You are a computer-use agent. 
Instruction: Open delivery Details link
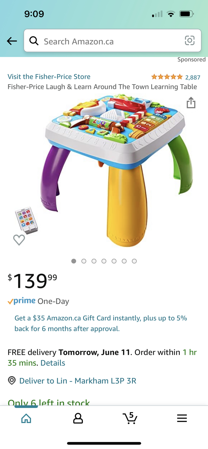[x=53, y=363]
